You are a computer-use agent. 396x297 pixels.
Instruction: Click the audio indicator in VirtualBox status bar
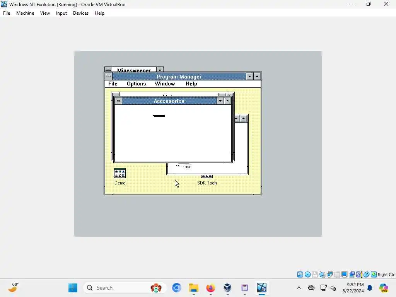tap(322, 275)
